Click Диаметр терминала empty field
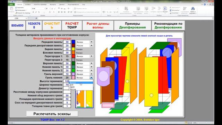Viewport: 222px width, 125px height. point(66,88)
